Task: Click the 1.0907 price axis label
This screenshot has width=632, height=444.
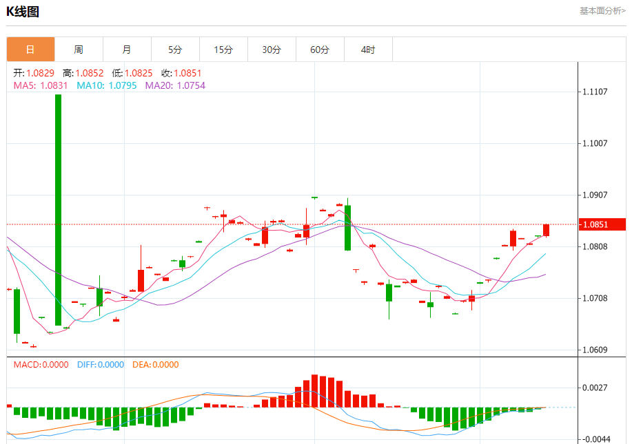Action: tap(595, 195)
